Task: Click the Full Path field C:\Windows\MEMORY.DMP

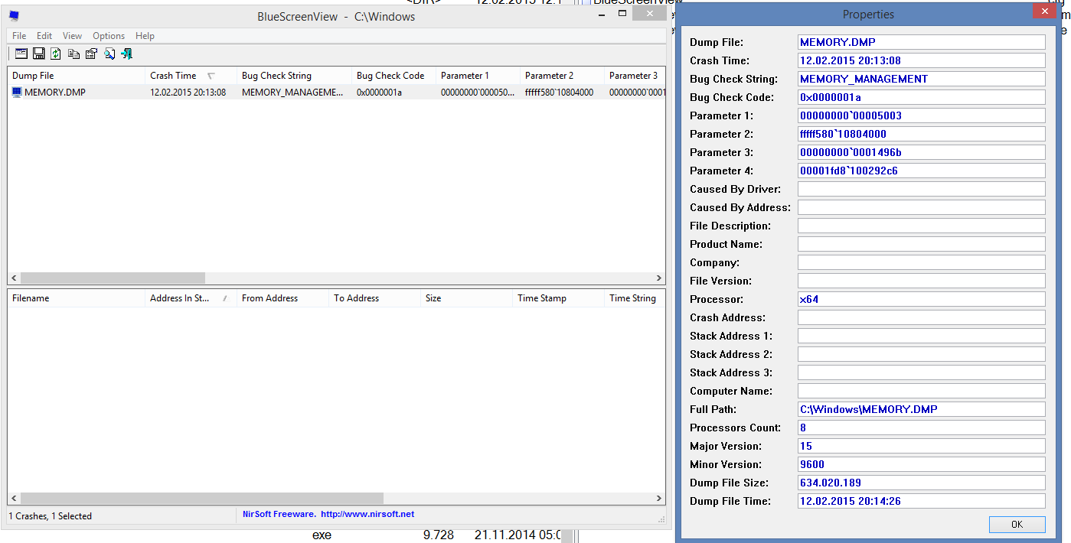Action: click(x=921, y=409)
